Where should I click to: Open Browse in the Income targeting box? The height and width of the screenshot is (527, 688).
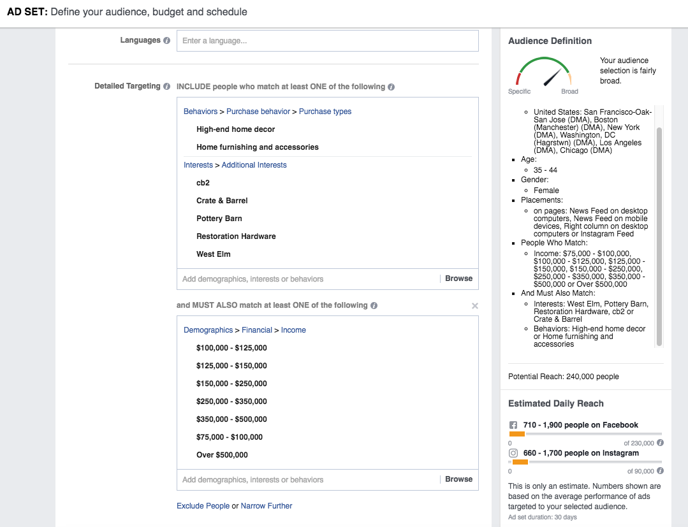coord(458,479)
